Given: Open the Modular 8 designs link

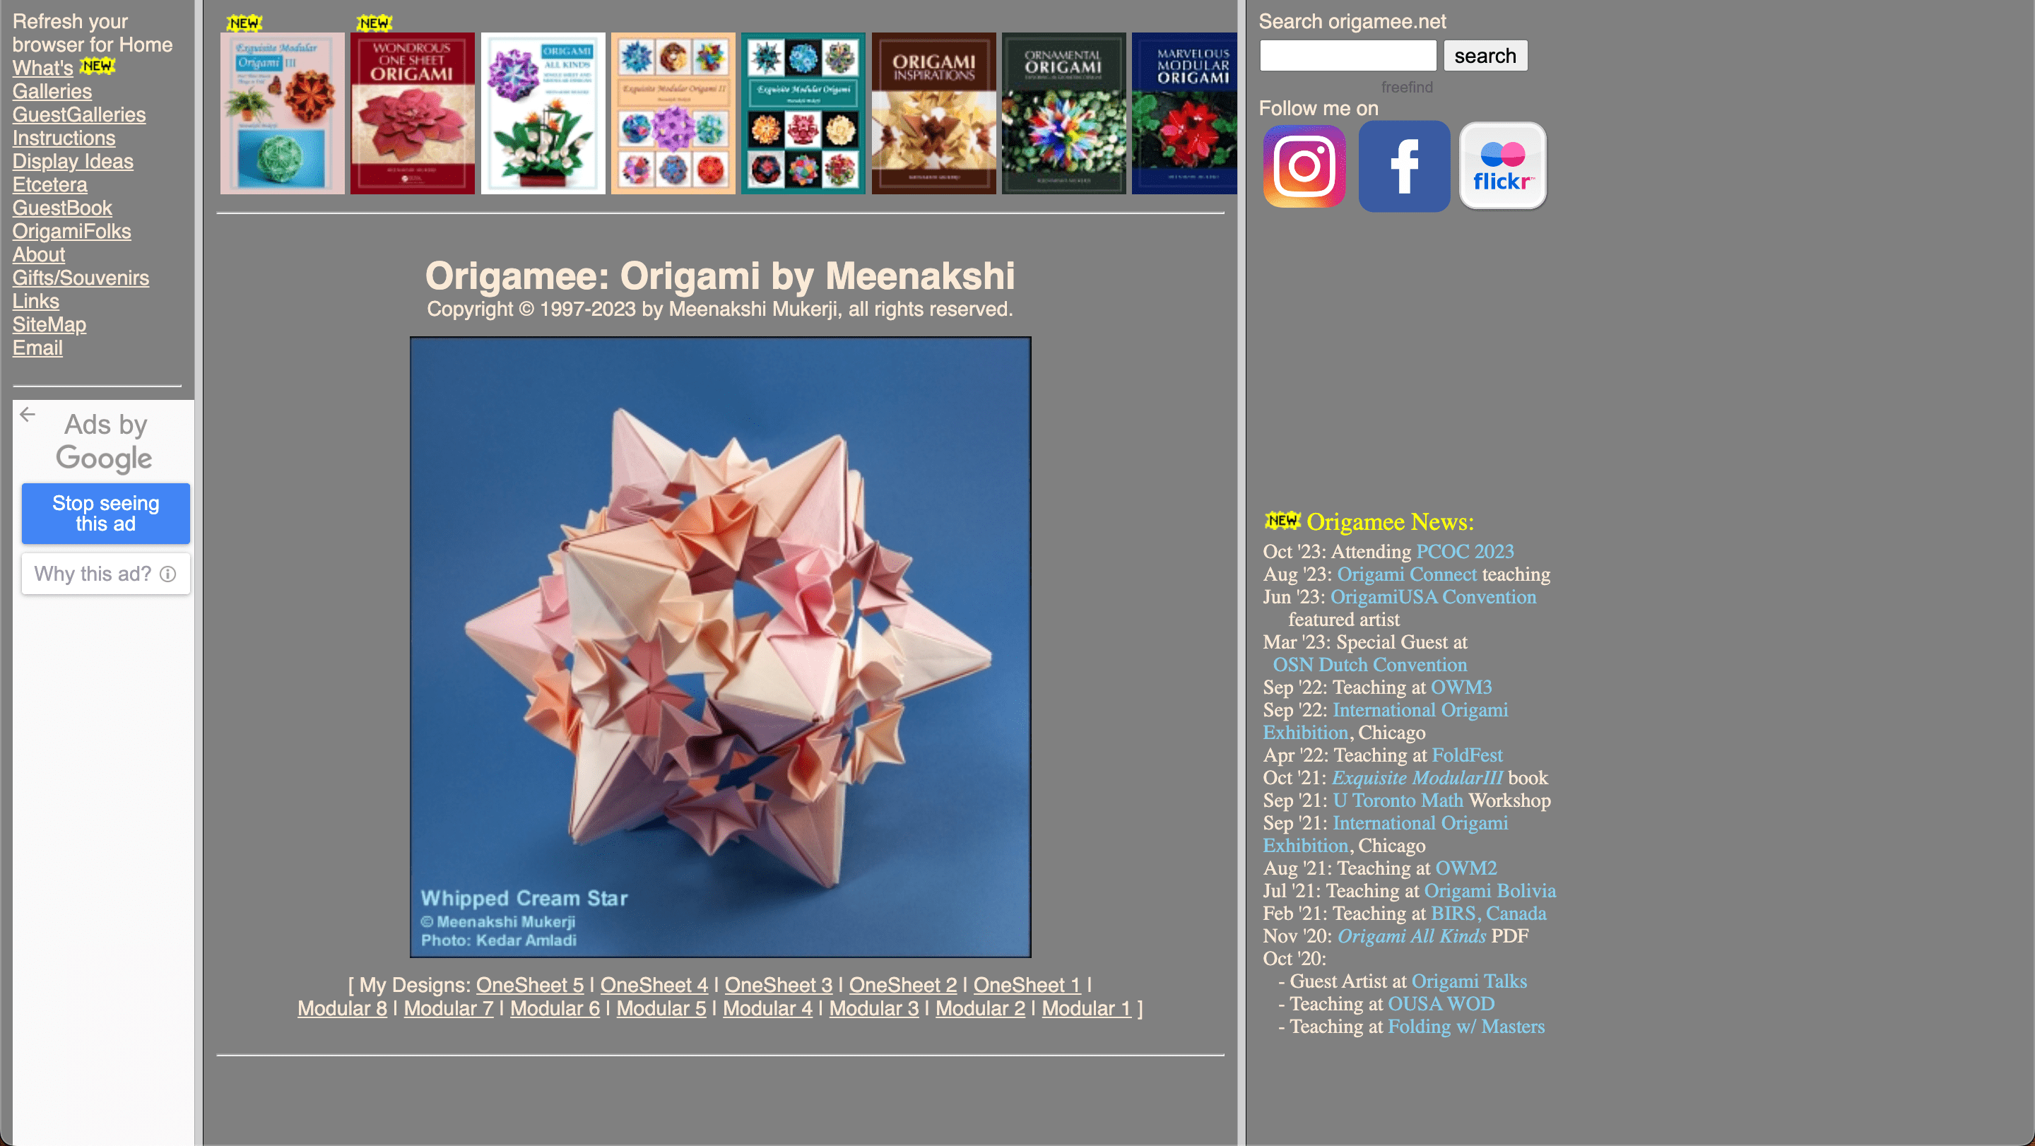Looking at the screenshot, I should 342,1008.
